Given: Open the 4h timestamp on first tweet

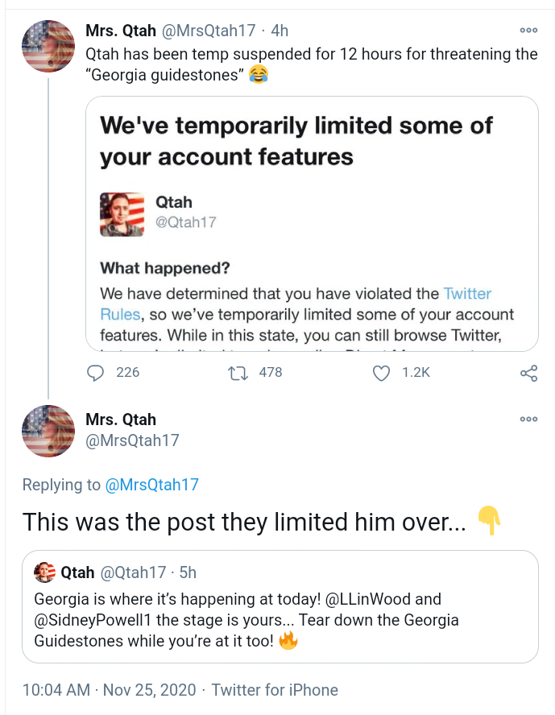Looking at the screenshot, I should 280,31.
